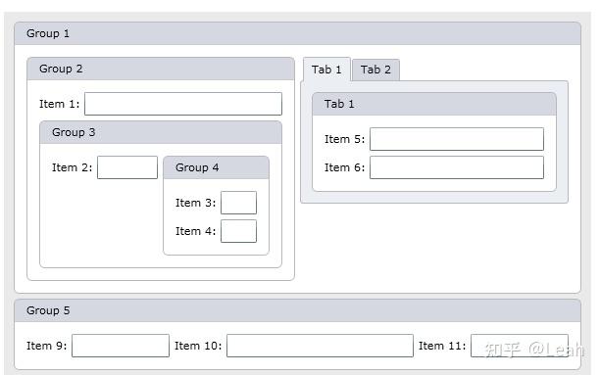This screenshot has height=375, width=600.
Task: Click the Group 5 header title
Action: click(x=48, y=310)
